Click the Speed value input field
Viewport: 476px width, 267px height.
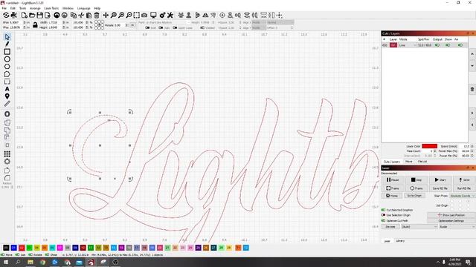[465, 146]
